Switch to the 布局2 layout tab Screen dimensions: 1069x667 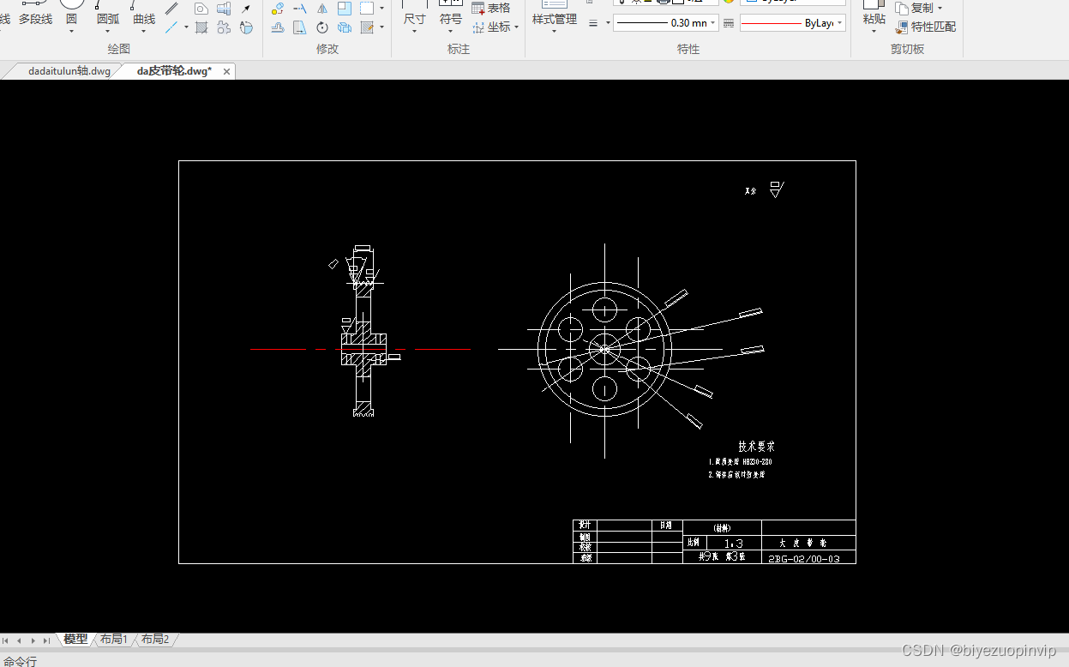tap(155, 640)
